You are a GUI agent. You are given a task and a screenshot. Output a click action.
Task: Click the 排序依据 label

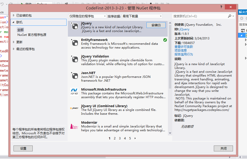click(114, 16)
